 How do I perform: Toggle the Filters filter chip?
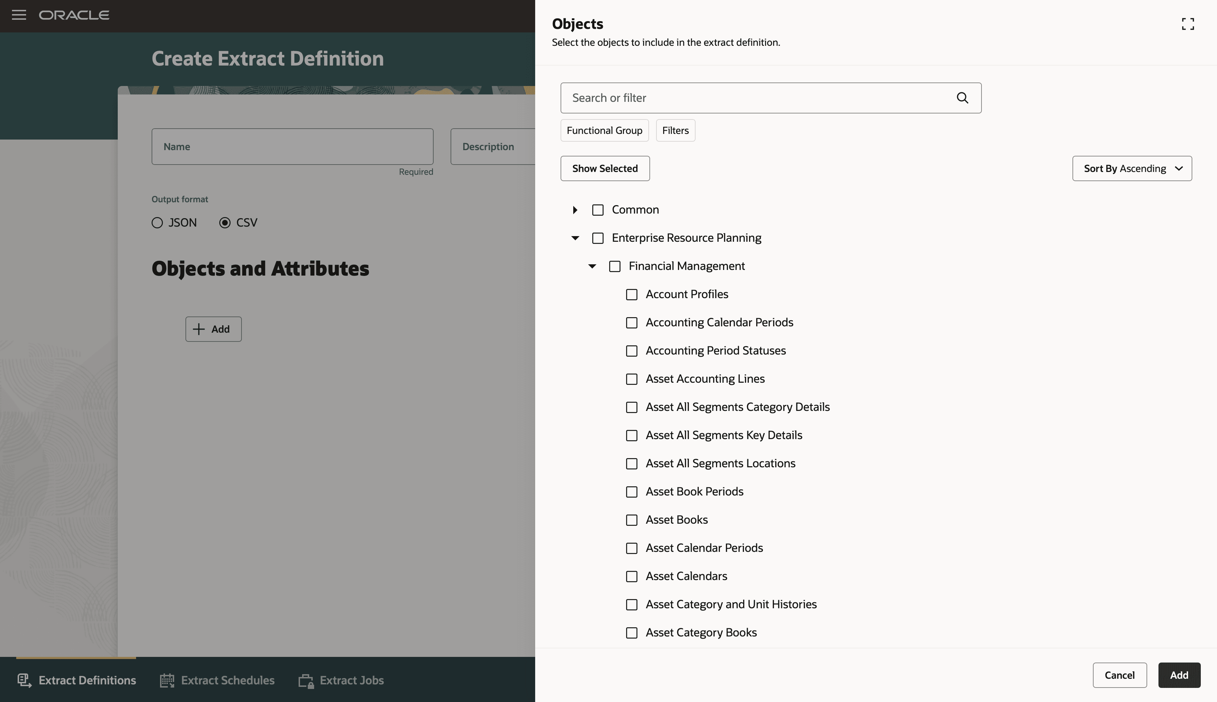point(675,130)
